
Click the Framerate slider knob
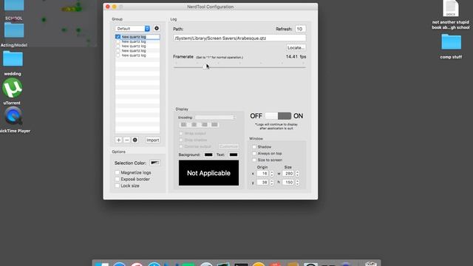coord(205,66)
